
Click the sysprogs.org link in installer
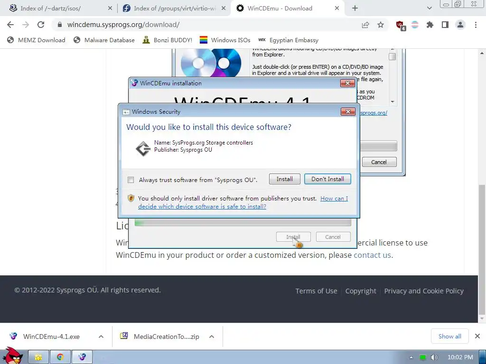pos(374,113)
